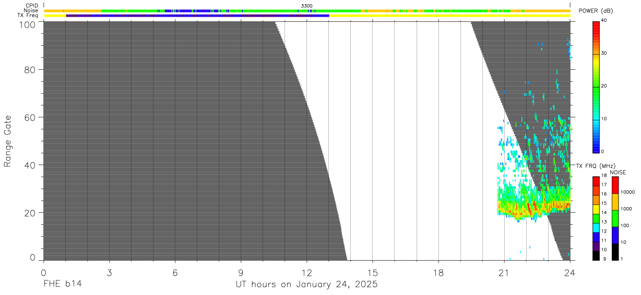
Task: Click the x-axis tick label 15
Action: point(373,273)
